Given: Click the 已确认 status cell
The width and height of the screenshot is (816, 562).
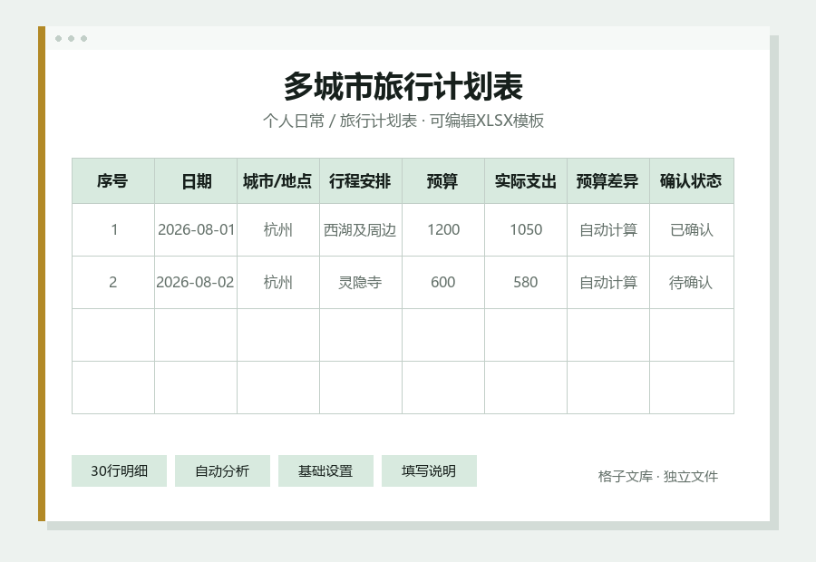Looking at the screenshot, I should coord(692,229).
